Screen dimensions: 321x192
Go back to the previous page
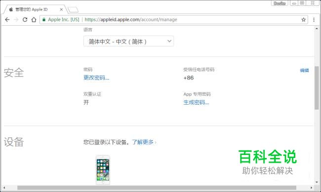[7, 20]
